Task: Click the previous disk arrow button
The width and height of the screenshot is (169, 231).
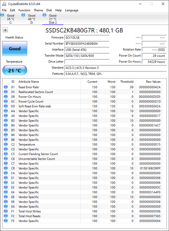Action: pyautogui.click(x=5, y=30)
